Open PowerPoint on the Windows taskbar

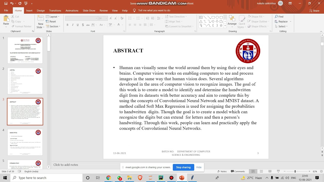pos(181,178)
